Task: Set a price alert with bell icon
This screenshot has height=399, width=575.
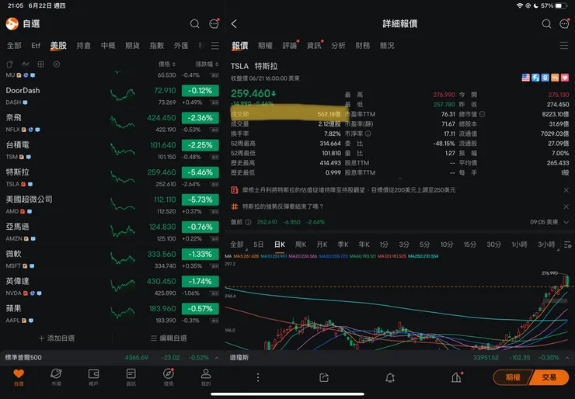Action: 390,377
